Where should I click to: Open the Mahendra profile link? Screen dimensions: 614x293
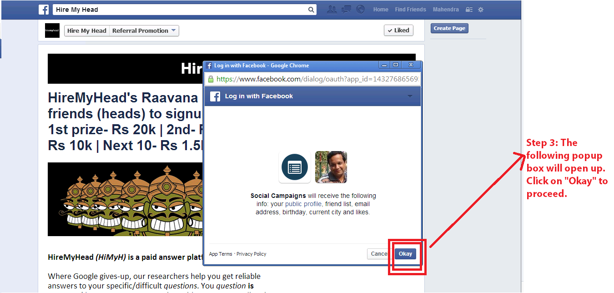[x=445, y=10]
